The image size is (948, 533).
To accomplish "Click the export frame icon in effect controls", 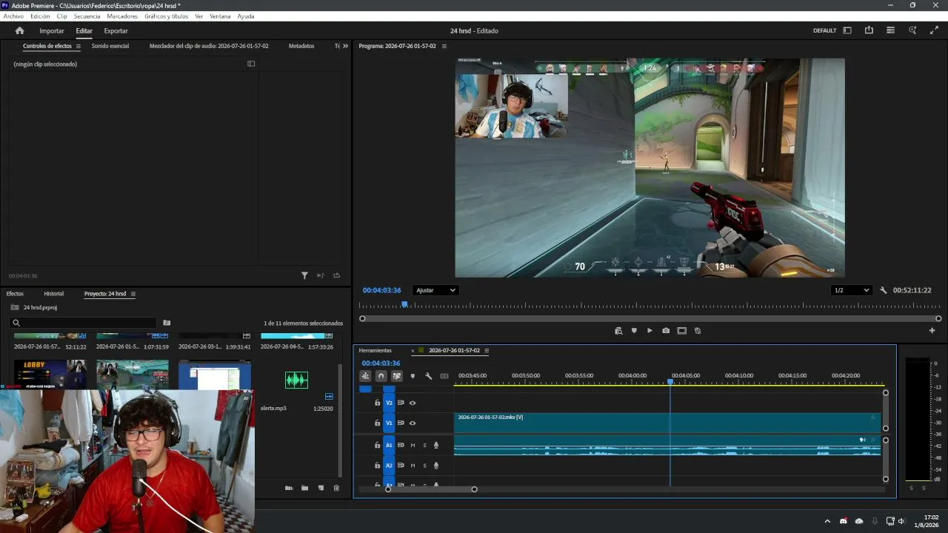I will (x=337, y=275).
